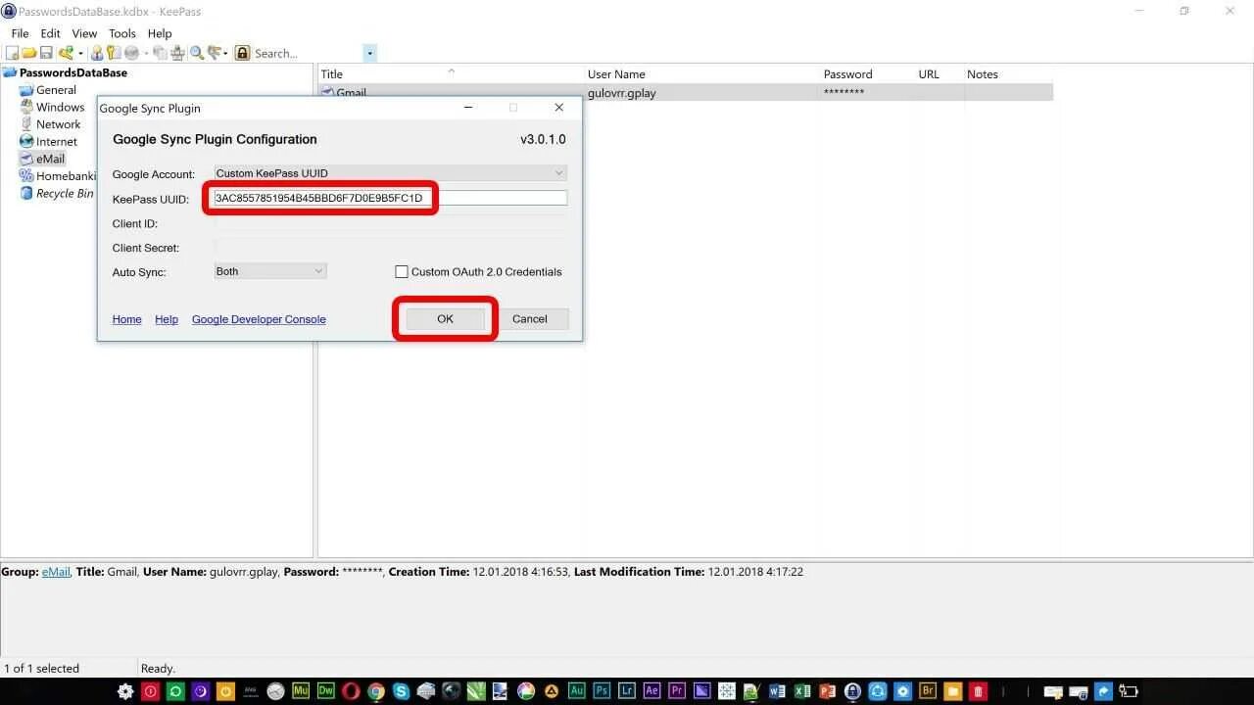Open Excel from the taskbar
1254x705 pixels.
pos(802,691)
